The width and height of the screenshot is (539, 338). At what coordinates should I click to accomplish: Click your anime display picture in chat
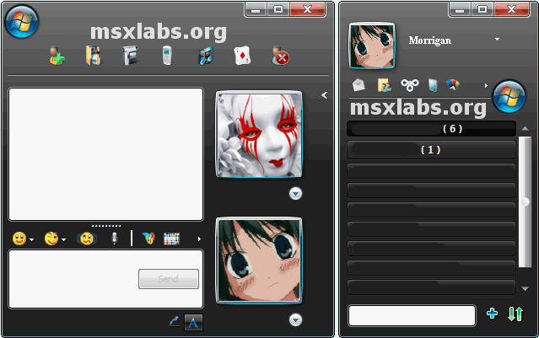pos(259,260)
